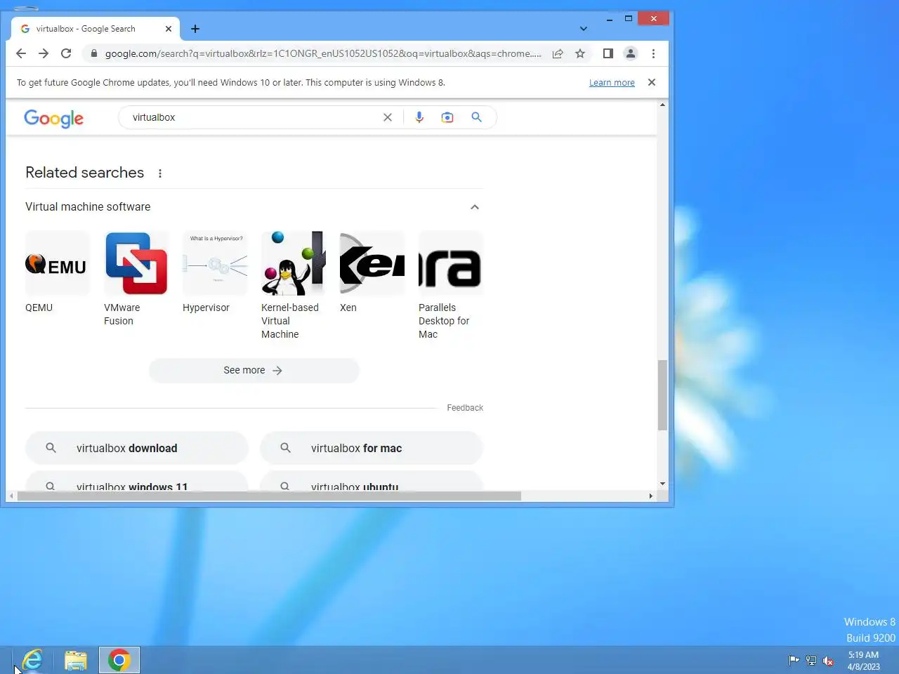Open a new tab with the plus button
899x674 pixels.
[x=195, y=29]
